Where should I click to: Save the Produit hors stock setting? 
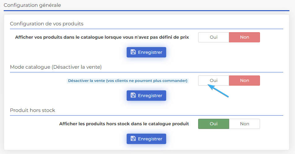tap(146, 139)
